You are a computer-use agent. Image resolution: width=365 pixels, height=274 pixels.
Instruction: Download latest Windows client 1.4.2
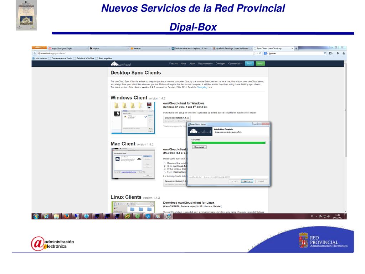177,118
